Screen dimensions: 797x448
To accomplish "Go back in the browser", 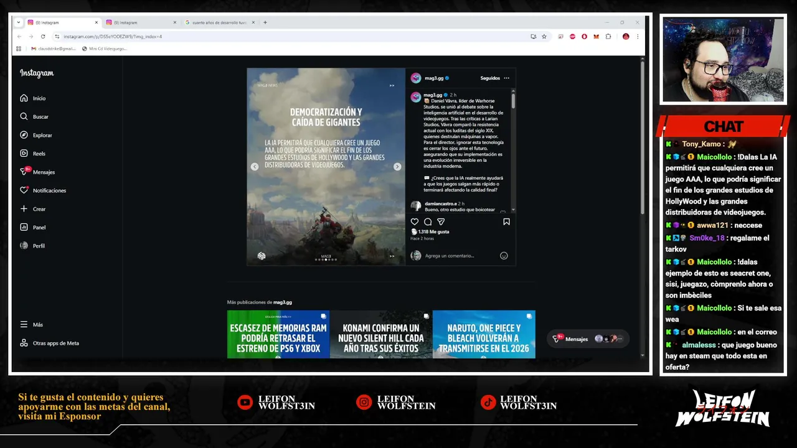I will pos(19,37).
